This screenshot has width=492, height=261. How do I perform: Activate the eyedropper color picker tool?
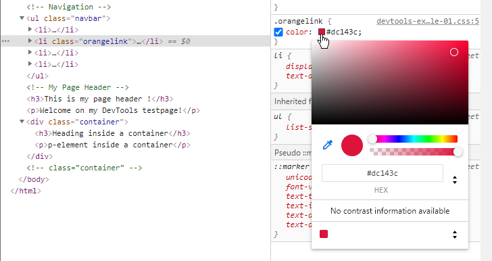[x=328, y=145]
